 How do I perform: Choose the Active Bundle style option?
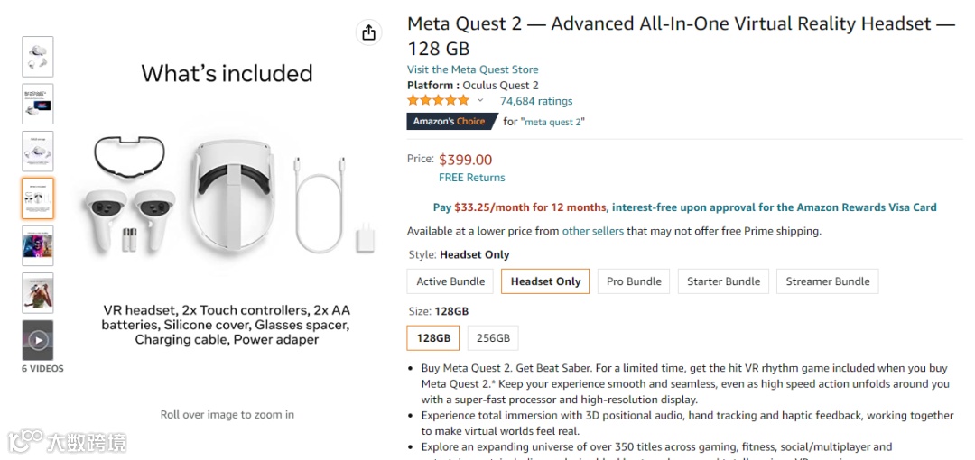point(450,281)
